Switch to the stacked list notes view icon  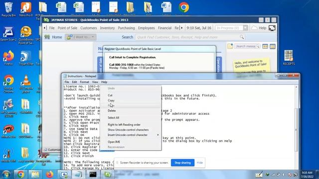(x=273, y=46)
